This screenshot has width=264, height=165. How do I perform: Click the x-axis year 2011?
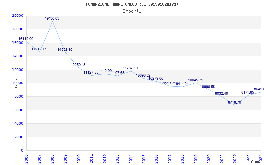pos(92,159)
